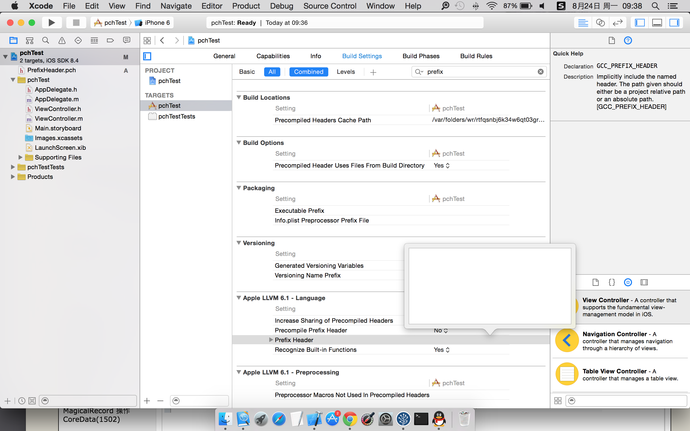Toggle the Navigator pane
690x431 pixels.
pos(640,23)
